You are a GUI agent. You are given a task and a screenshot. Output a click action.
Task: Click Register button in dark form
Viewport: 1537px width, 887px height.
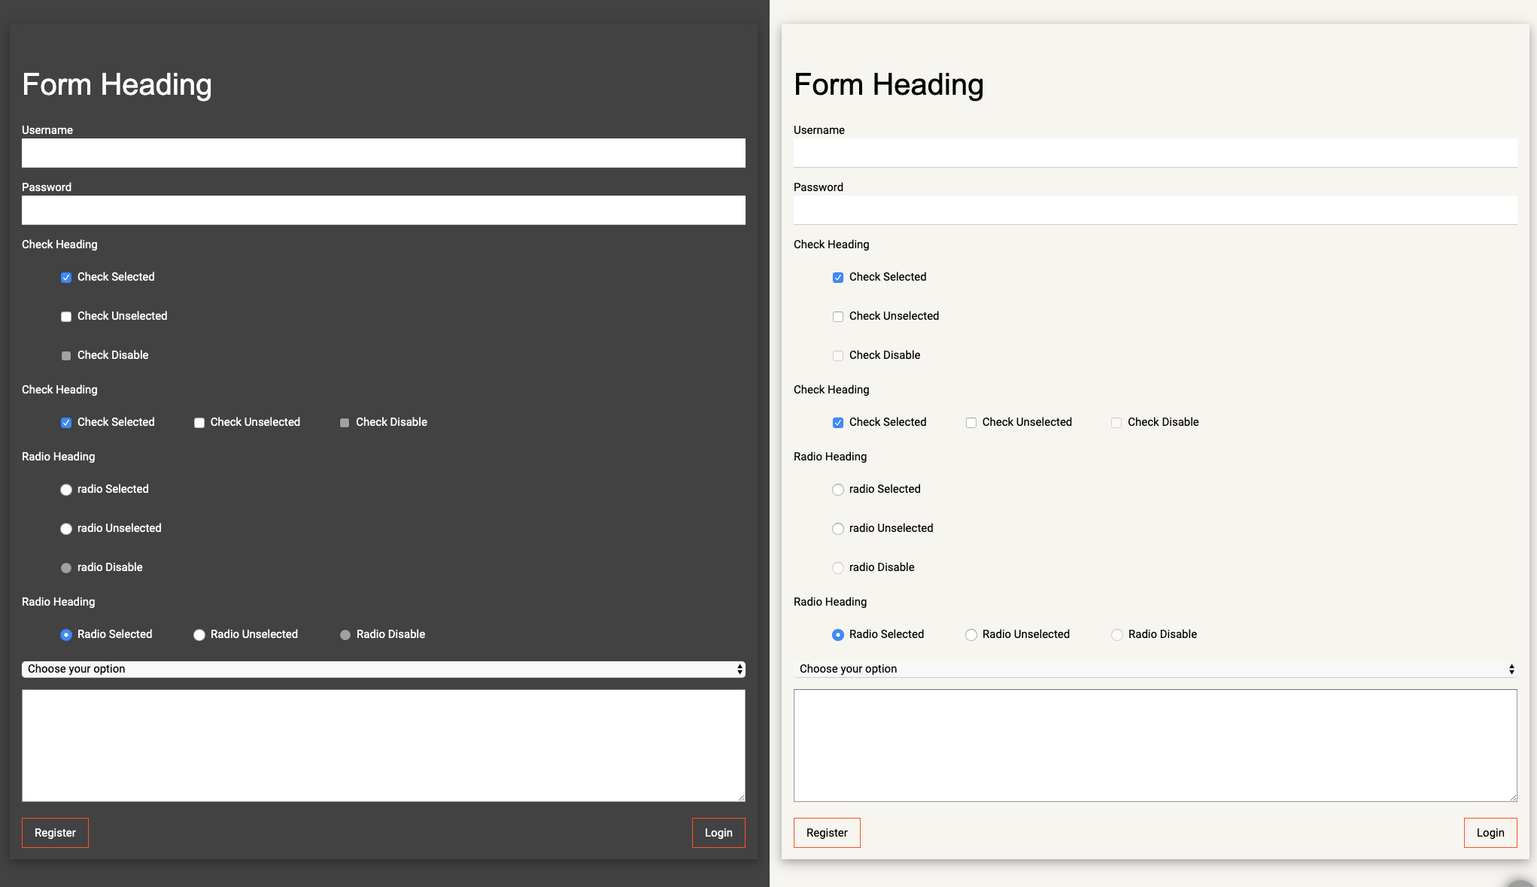tap(55, 833)
